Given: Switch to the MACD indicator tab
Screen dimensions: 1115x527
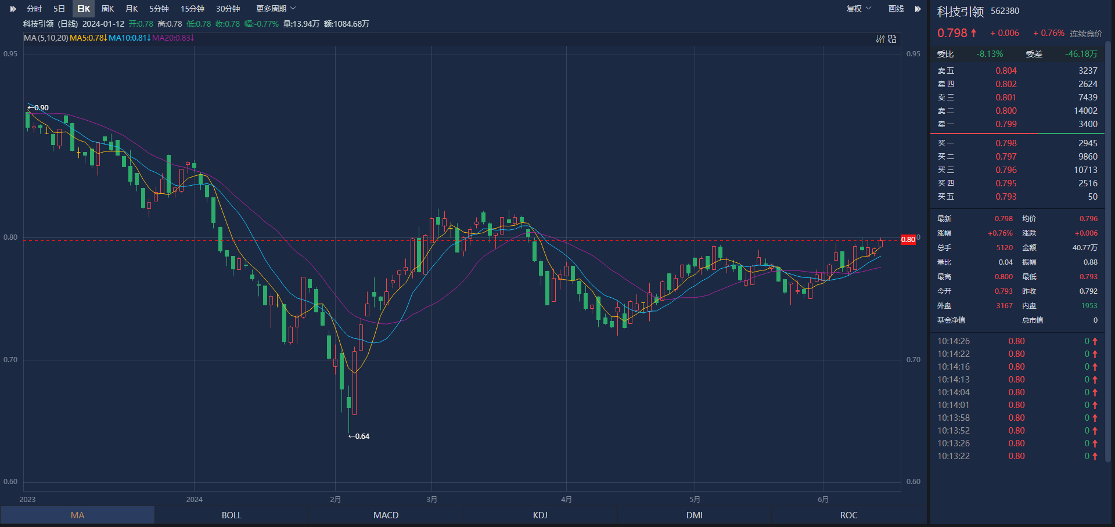Looking at the screenshot, I should coord(386,515).
